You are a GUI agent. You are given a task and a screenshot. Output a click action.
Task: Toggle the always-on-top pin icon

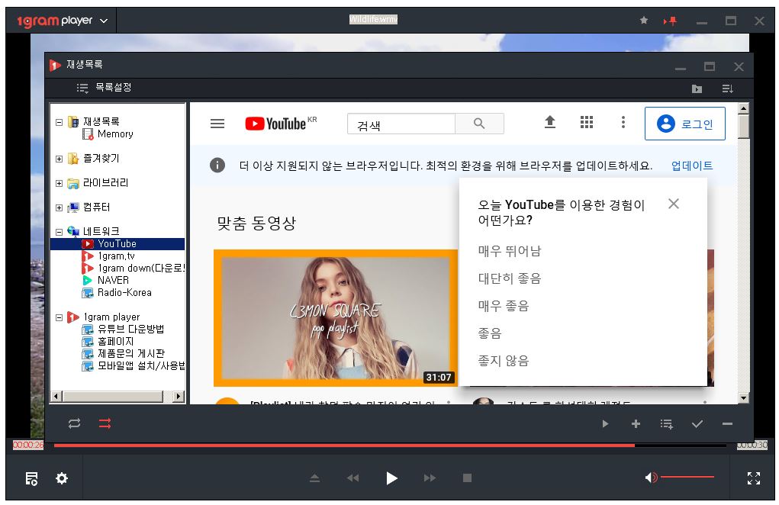click(670, 21)
